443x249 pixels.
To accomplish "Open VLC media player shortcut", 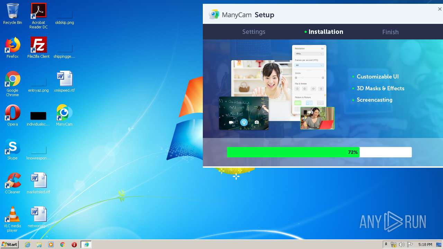I will coord(12,219).
